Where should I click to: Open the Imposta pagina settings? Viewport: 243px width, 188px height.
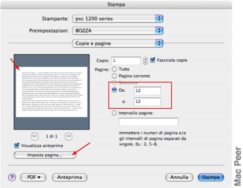pos(45,155)
